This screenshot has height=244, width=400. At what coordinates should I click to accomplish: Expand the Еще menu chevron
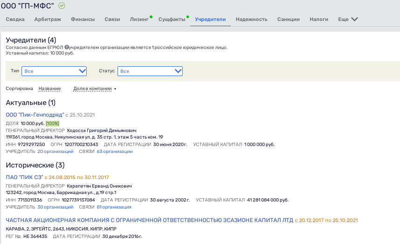tap(355, 19)
